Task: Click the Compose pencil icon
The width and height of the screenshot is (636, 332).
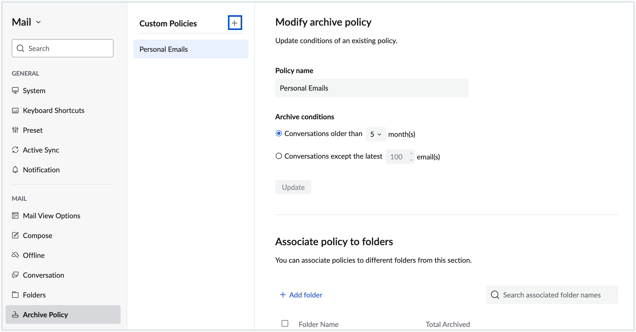Action: click(15, 235)
